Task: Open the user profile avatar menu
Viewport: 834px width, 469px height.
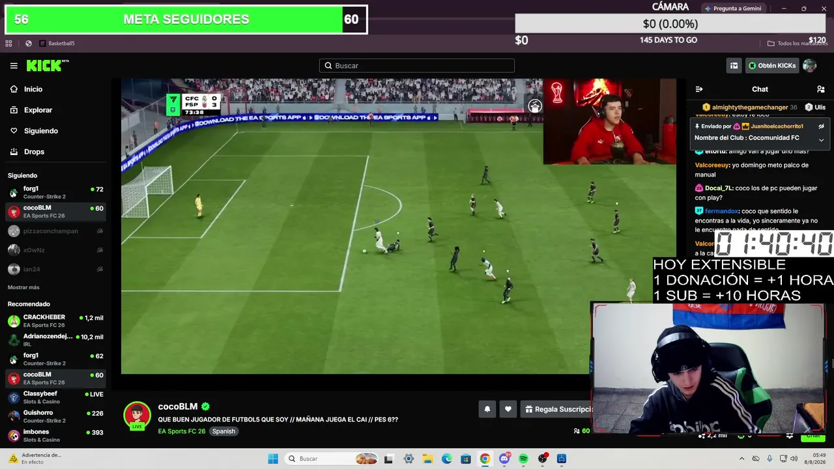Action: click(809, 66)
